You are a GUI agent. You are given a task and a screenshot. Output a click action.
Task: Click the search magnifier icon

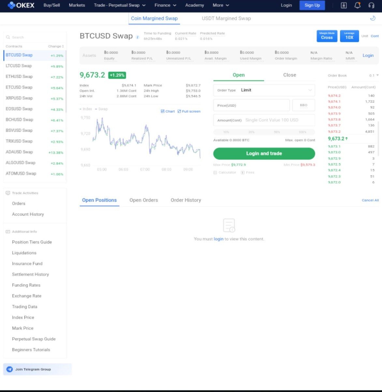(8, 37)
